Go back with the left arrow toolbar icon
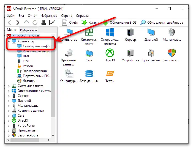This screenshot has height=148, width=193. pyautogui.click(x=9, y=23)
